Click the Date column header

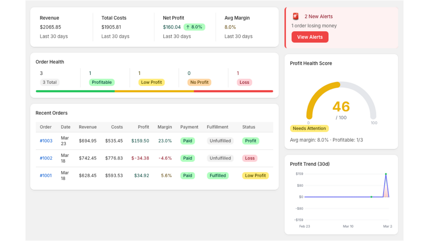pos(66,127)
